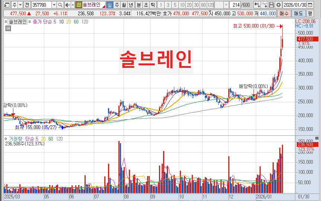Screen dimensions: 321x201
Task: Open the calendar date picker icon
Action: pyautogui.click(x=310, y=5)
